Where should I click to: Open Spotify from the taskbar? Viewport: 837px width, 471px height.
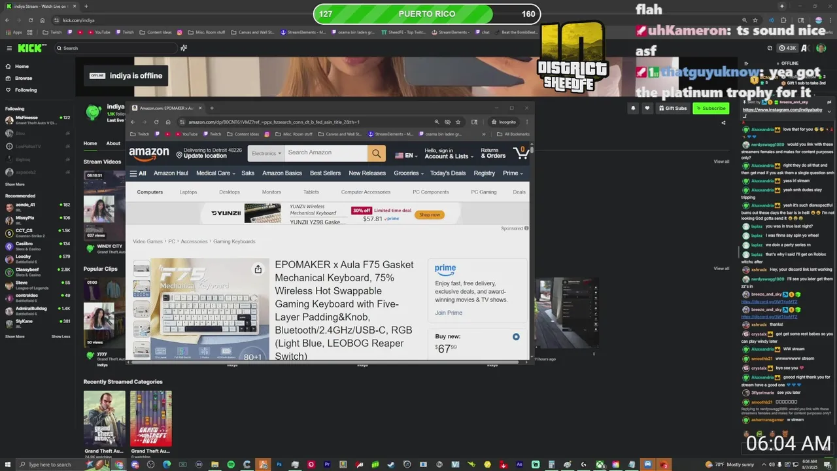[x=231, y=464]
